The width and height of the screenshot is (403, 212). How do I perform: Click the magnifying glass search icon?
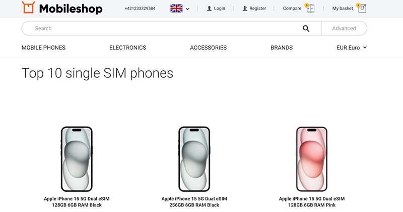click(x=306, y=29)
